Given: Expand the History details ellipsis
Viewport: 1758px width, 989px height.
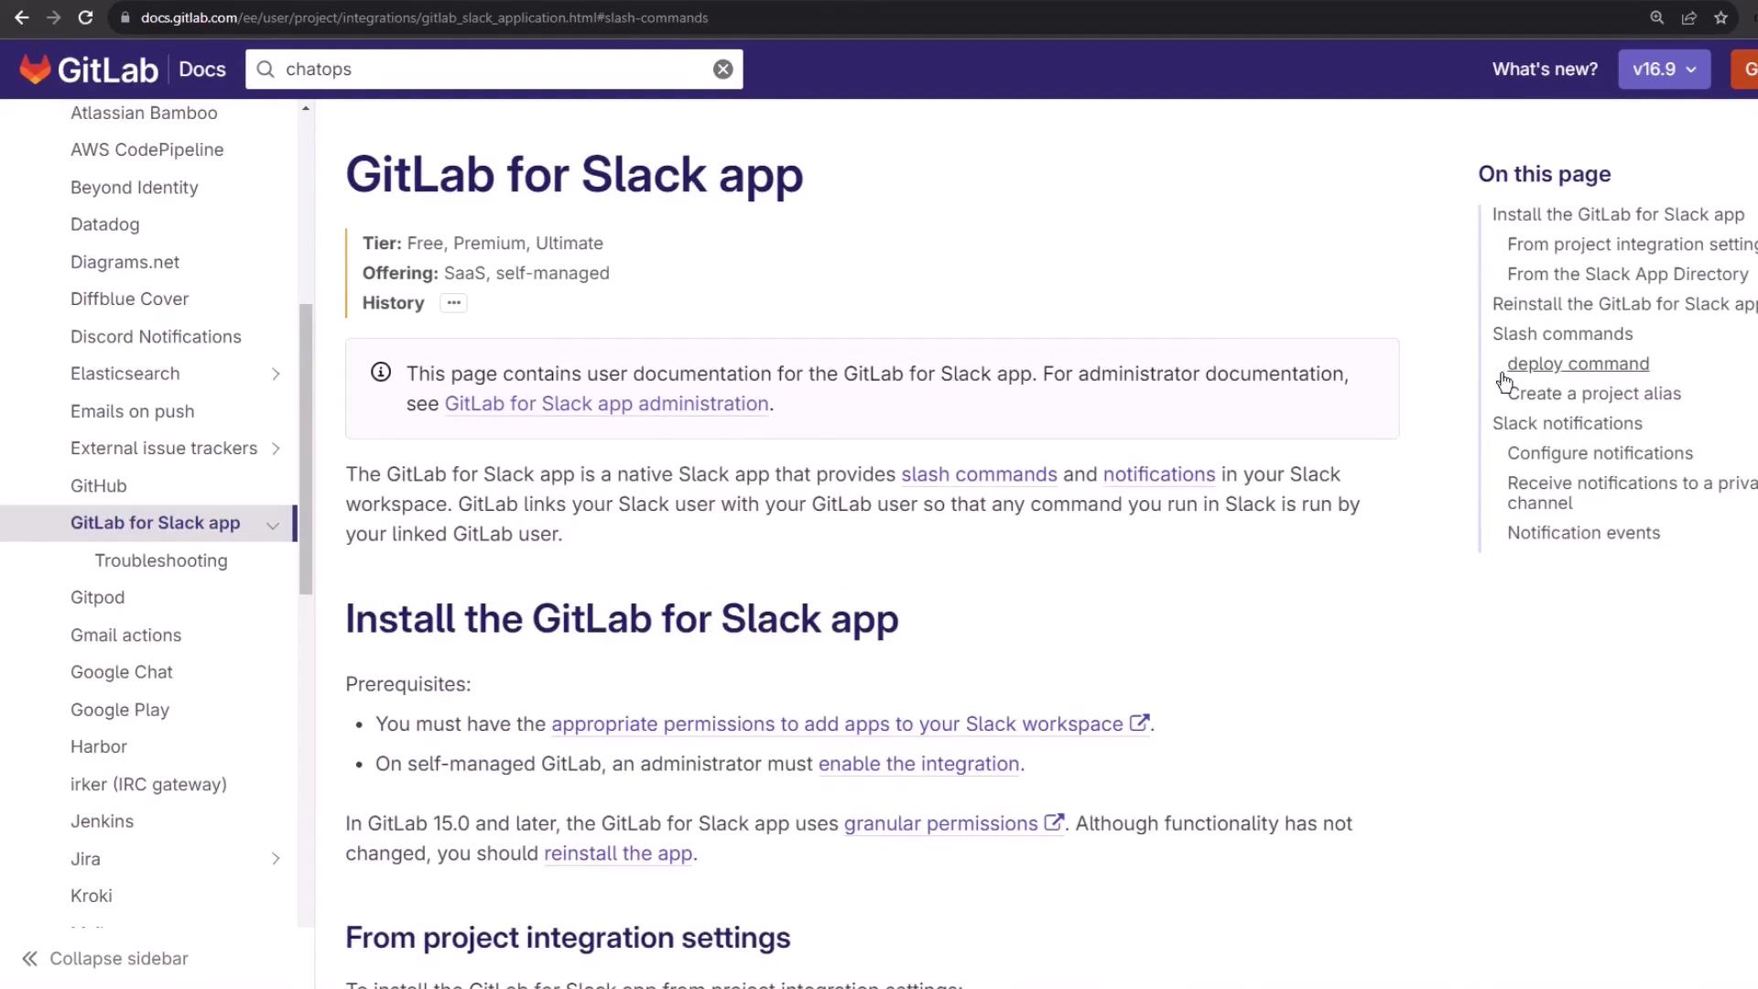Looking at the screenshot, I should [453, 303].
